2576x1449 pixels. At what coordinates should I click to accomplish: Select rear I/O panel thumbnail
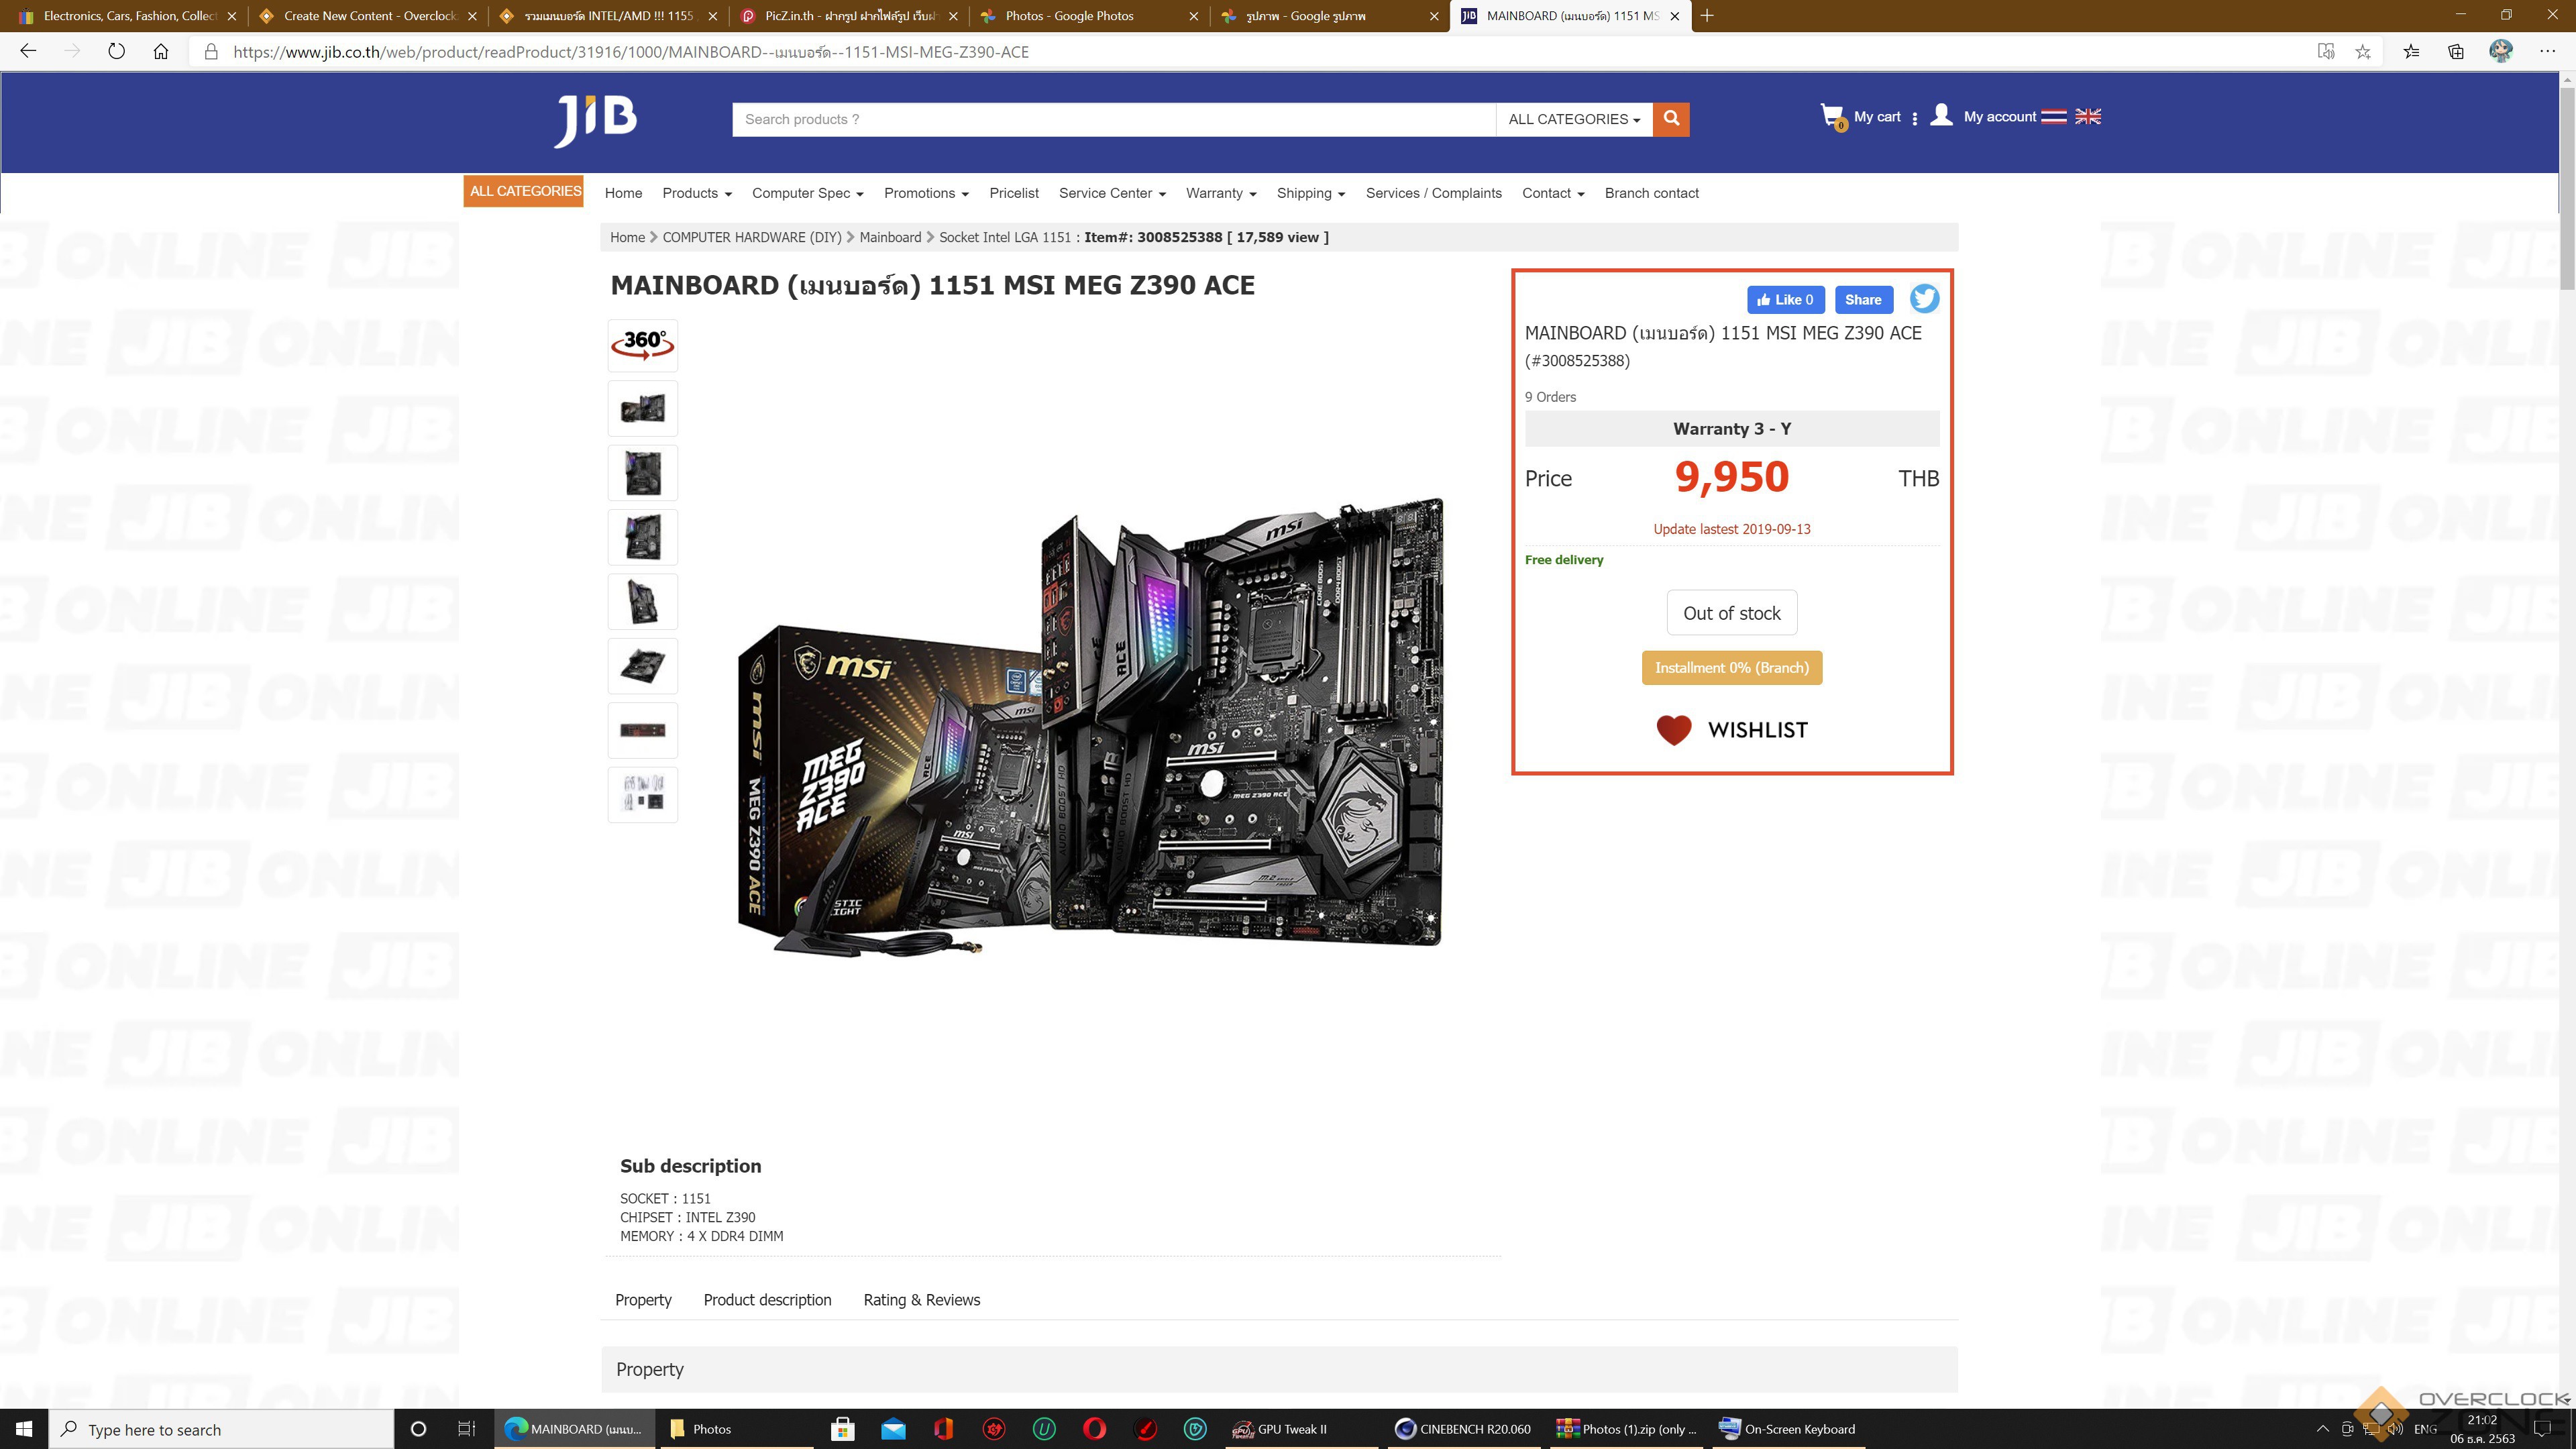click(643, 730)
